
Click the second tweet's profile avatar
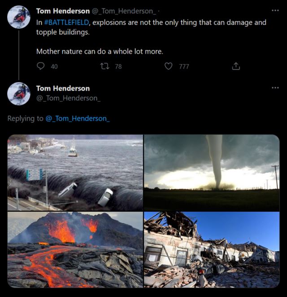(19, 94)
